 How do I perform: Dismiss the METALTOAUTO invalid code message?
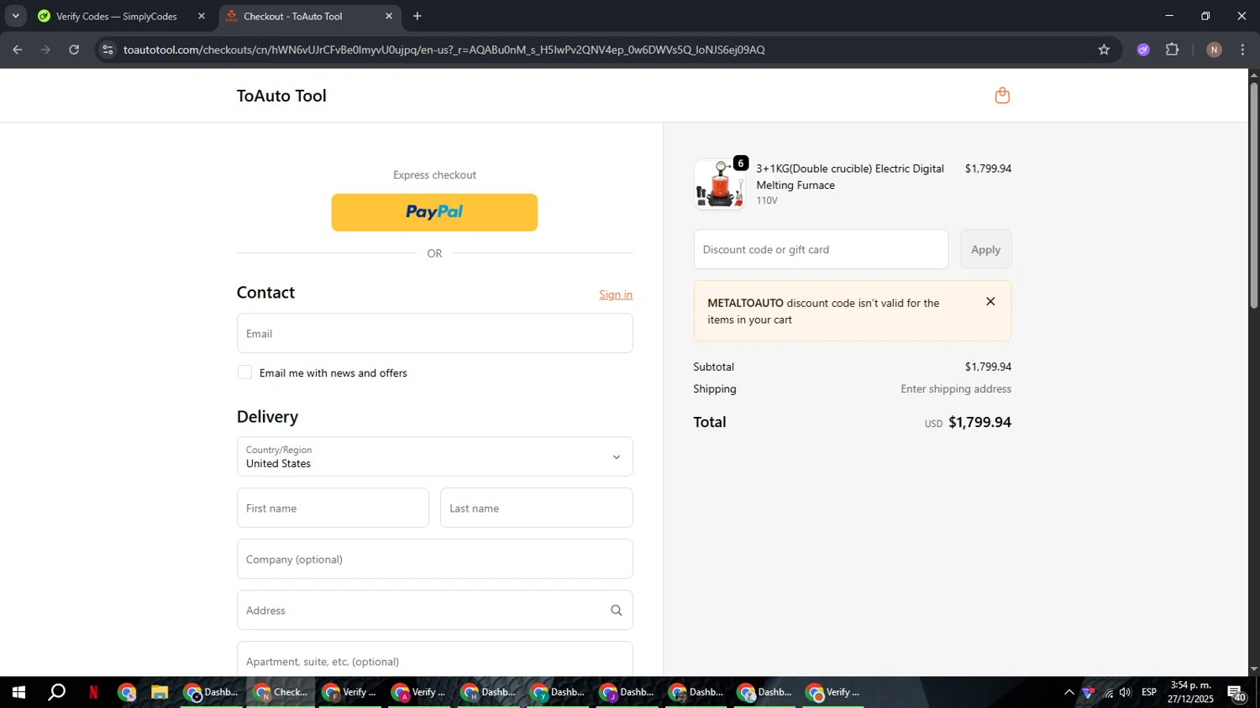990,302
